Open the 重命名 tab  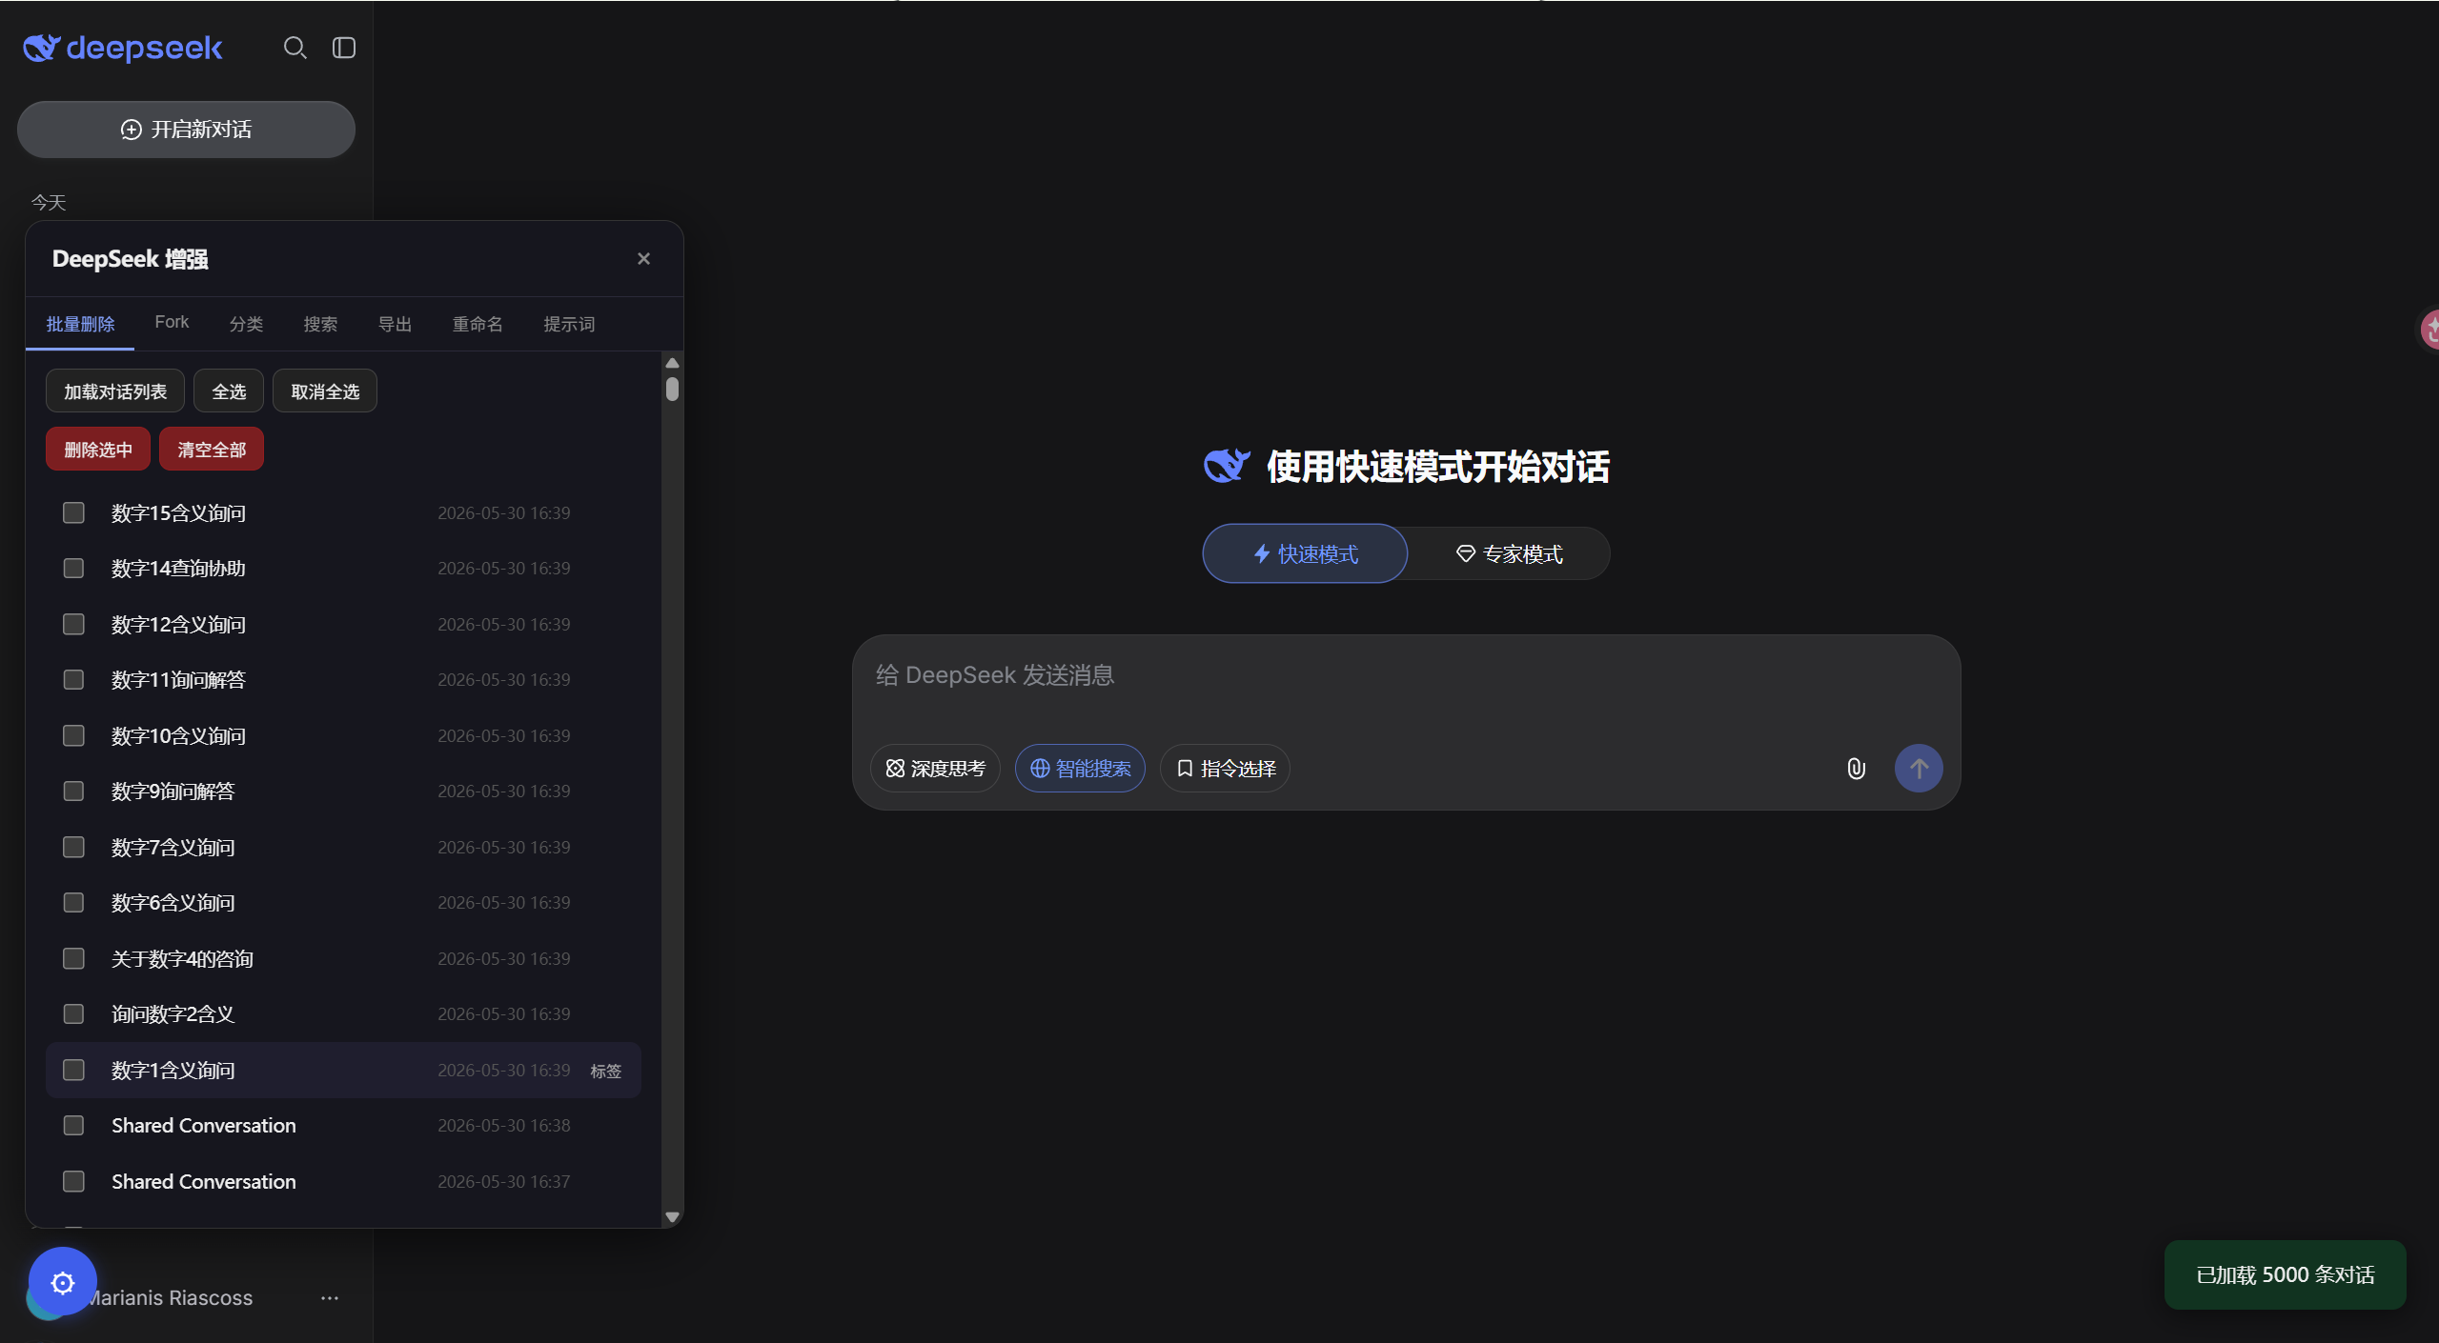(x=478, y=325)
